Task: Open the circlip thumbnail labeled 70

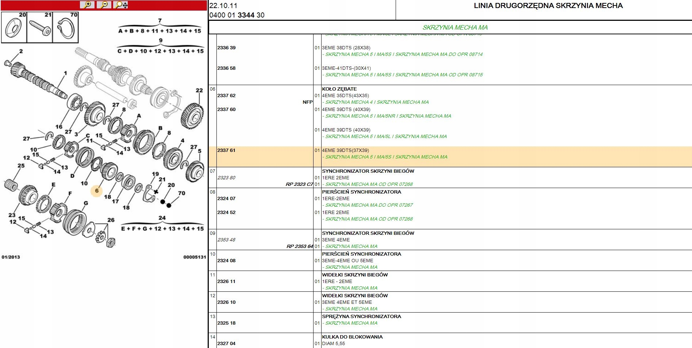Action: click(x=66, y=27)
